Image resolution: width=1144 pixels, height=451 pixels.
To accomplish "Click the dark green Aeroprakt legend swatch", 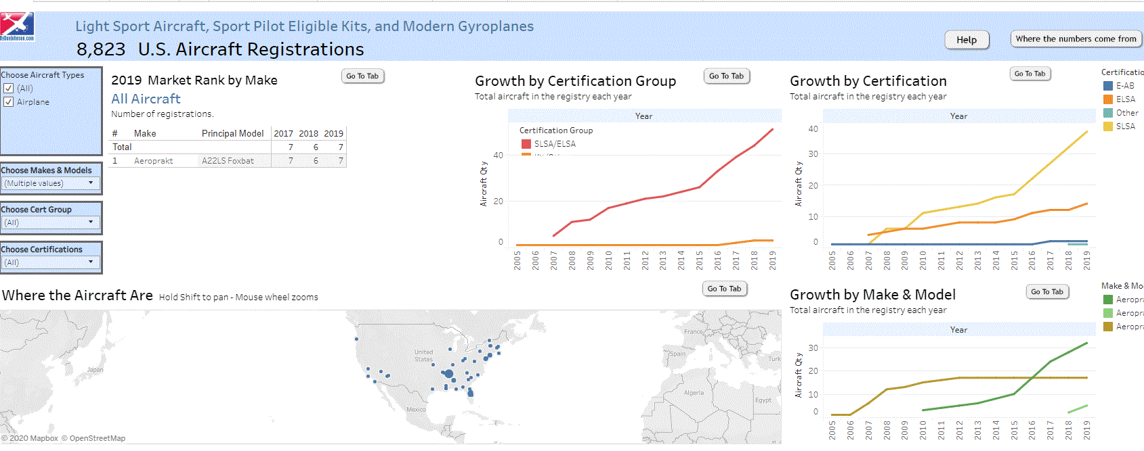I will (1108, 300).
